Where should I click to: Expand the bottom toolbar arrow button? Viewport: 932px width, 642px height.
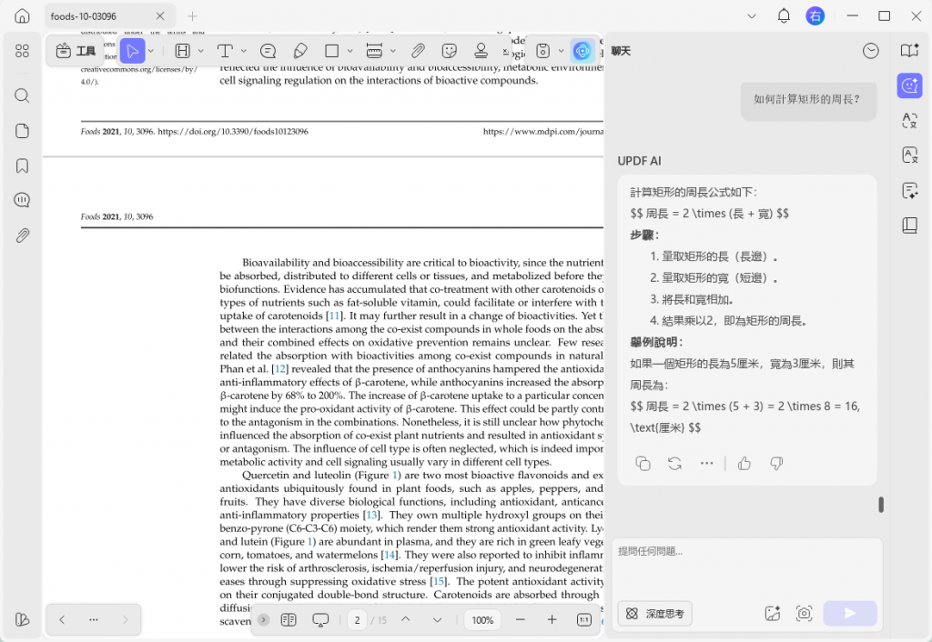263,620
